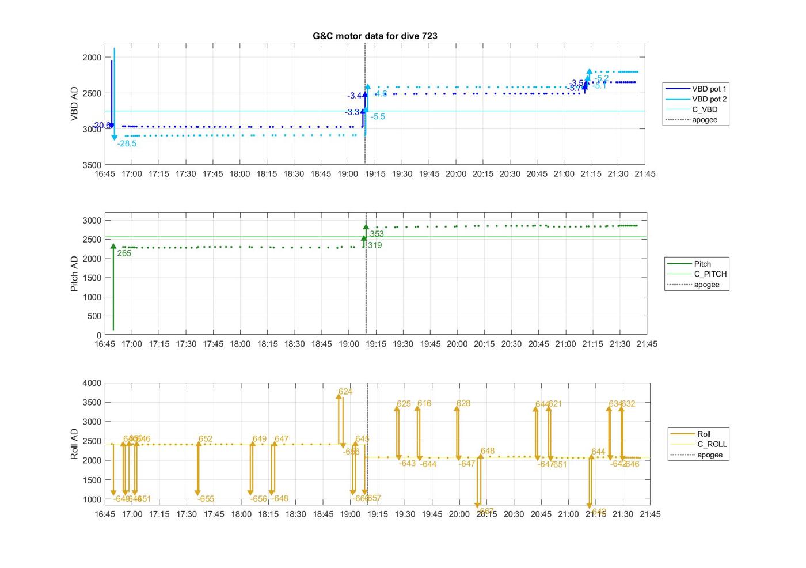This screenshot has height=568, width=806.
Task: Click the '353' pitch annotation
Action: point(377,234)
